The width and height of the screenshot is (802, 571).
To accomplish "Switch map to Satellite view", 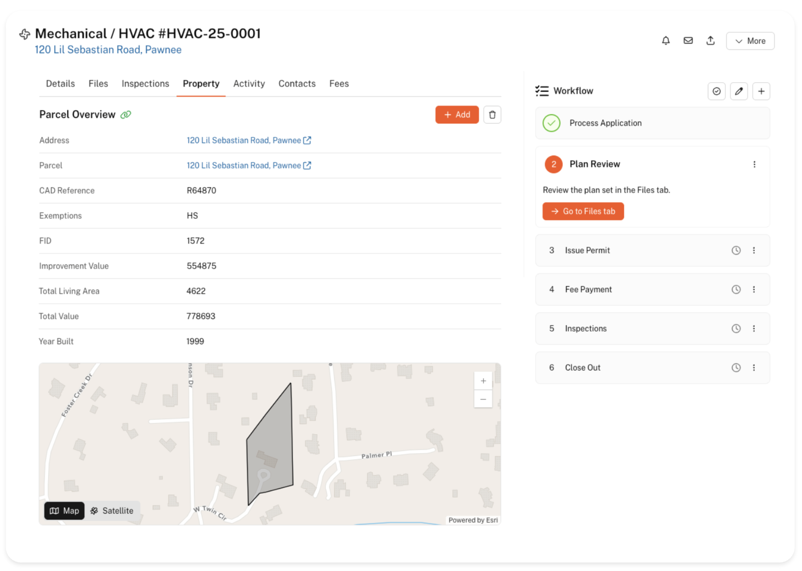I will coord(112,511).
